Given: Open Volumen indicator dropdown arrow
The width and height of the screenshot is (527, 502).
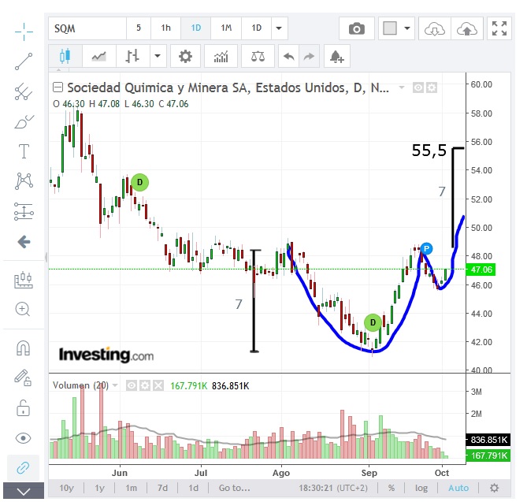Looking at the screenshot, I should (115, 385).
